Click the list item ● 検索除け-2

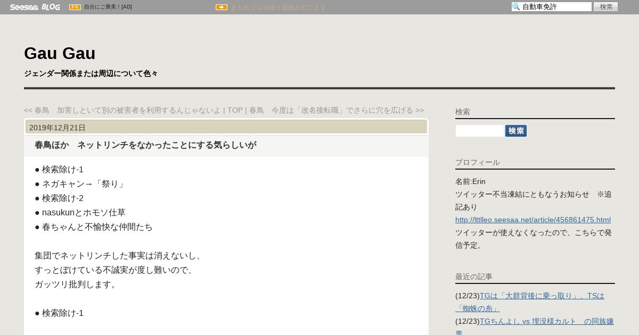[59, 198]
